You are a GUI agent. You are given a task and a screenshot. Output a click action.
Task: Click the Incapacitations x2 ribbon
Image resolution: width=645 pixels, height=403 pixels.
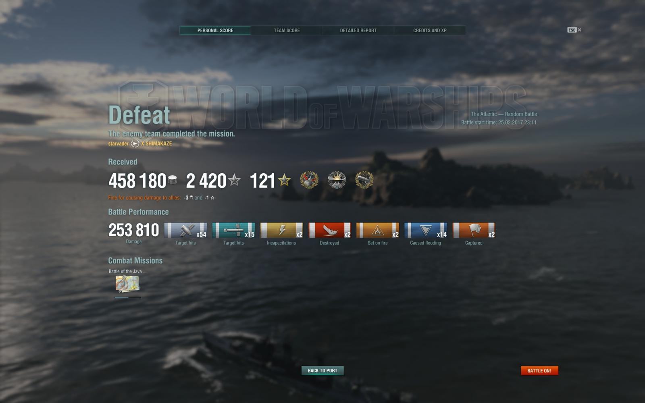(281, 230)
